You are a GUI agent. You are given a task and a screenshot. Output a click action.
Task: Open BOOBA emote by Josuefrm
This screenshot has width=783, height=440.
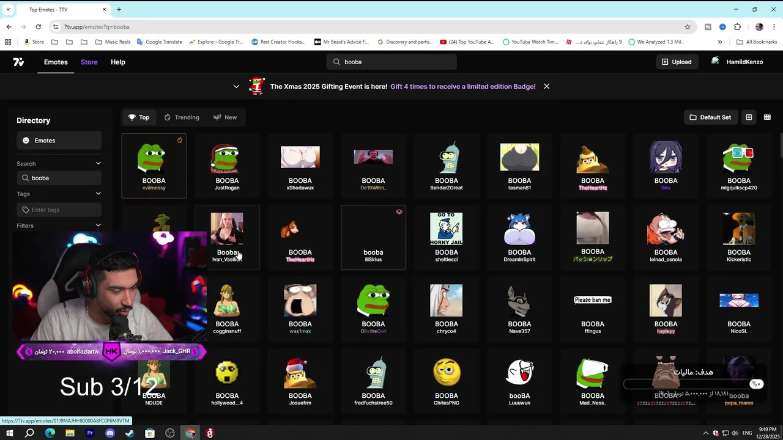pyautogui.click(x=300, y=380)
